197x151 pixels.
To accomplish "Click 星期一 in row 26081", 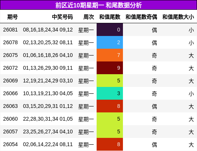I will point(86,30).
